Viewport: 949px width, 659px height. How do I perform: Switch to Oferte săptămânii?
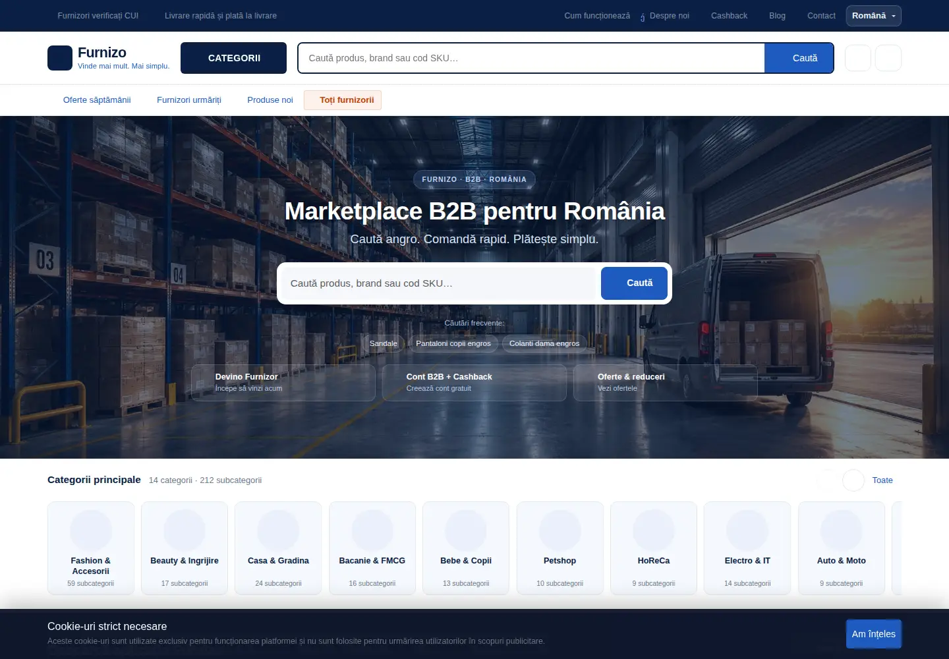(97, 100)
